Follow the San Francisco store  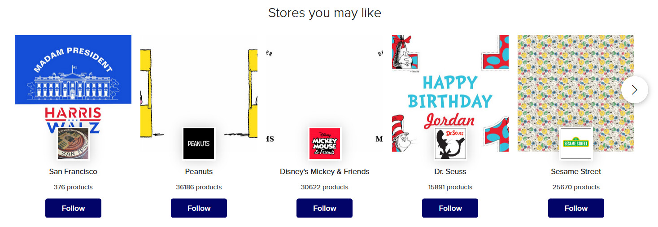coord(73,208)
